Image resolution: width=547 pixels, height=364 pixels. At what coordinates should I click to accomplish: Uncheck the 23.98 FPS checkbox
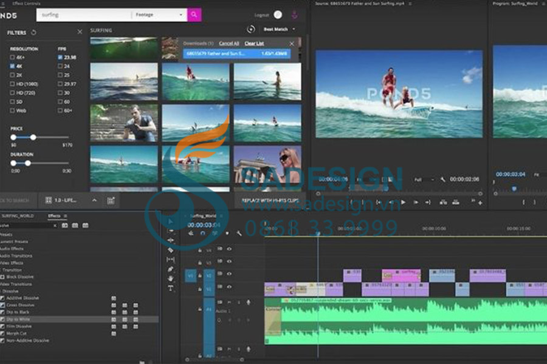pos(60,57)
